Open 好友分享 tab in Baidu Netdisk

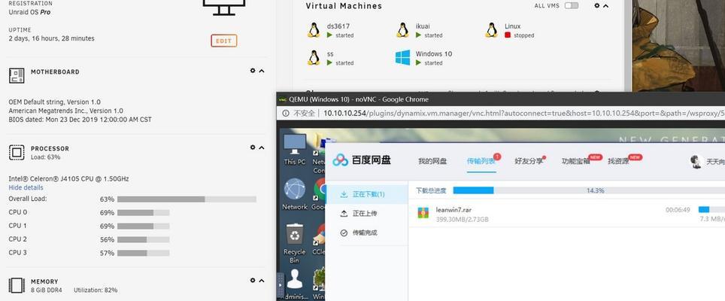click(529, 161)
